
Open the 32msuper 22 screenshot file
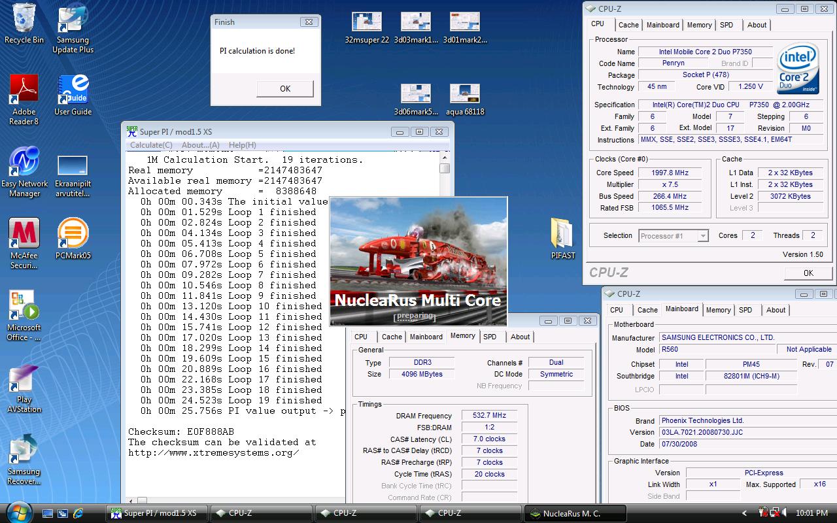[367, 27]
